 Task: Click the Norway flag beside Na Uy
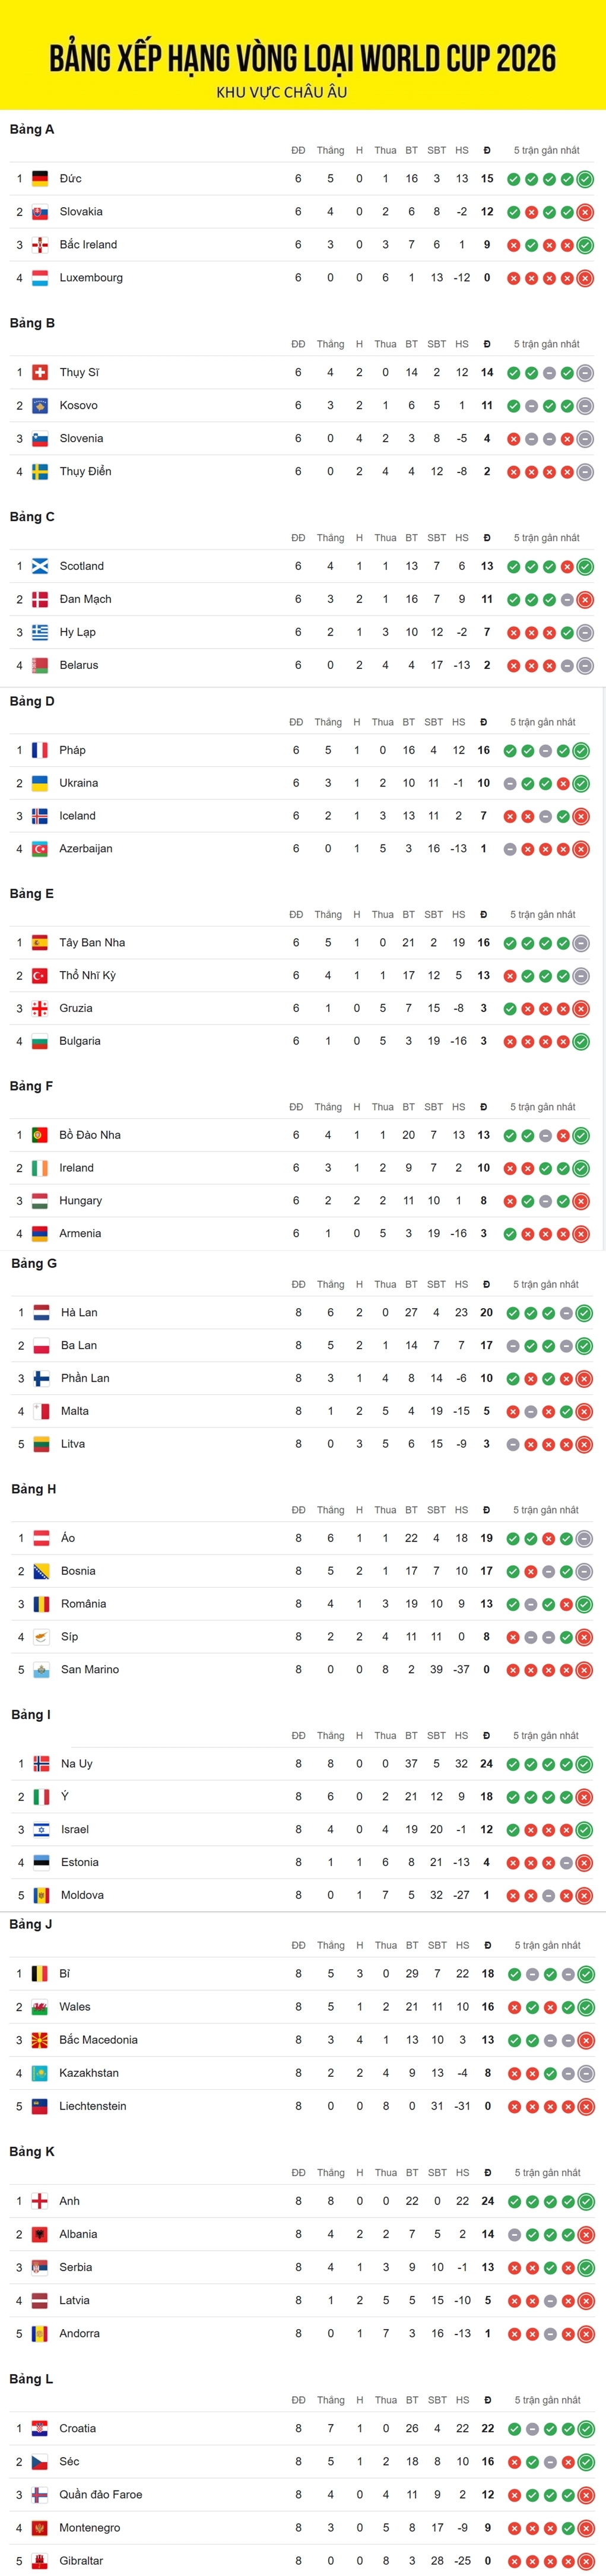pos(42,1764)
